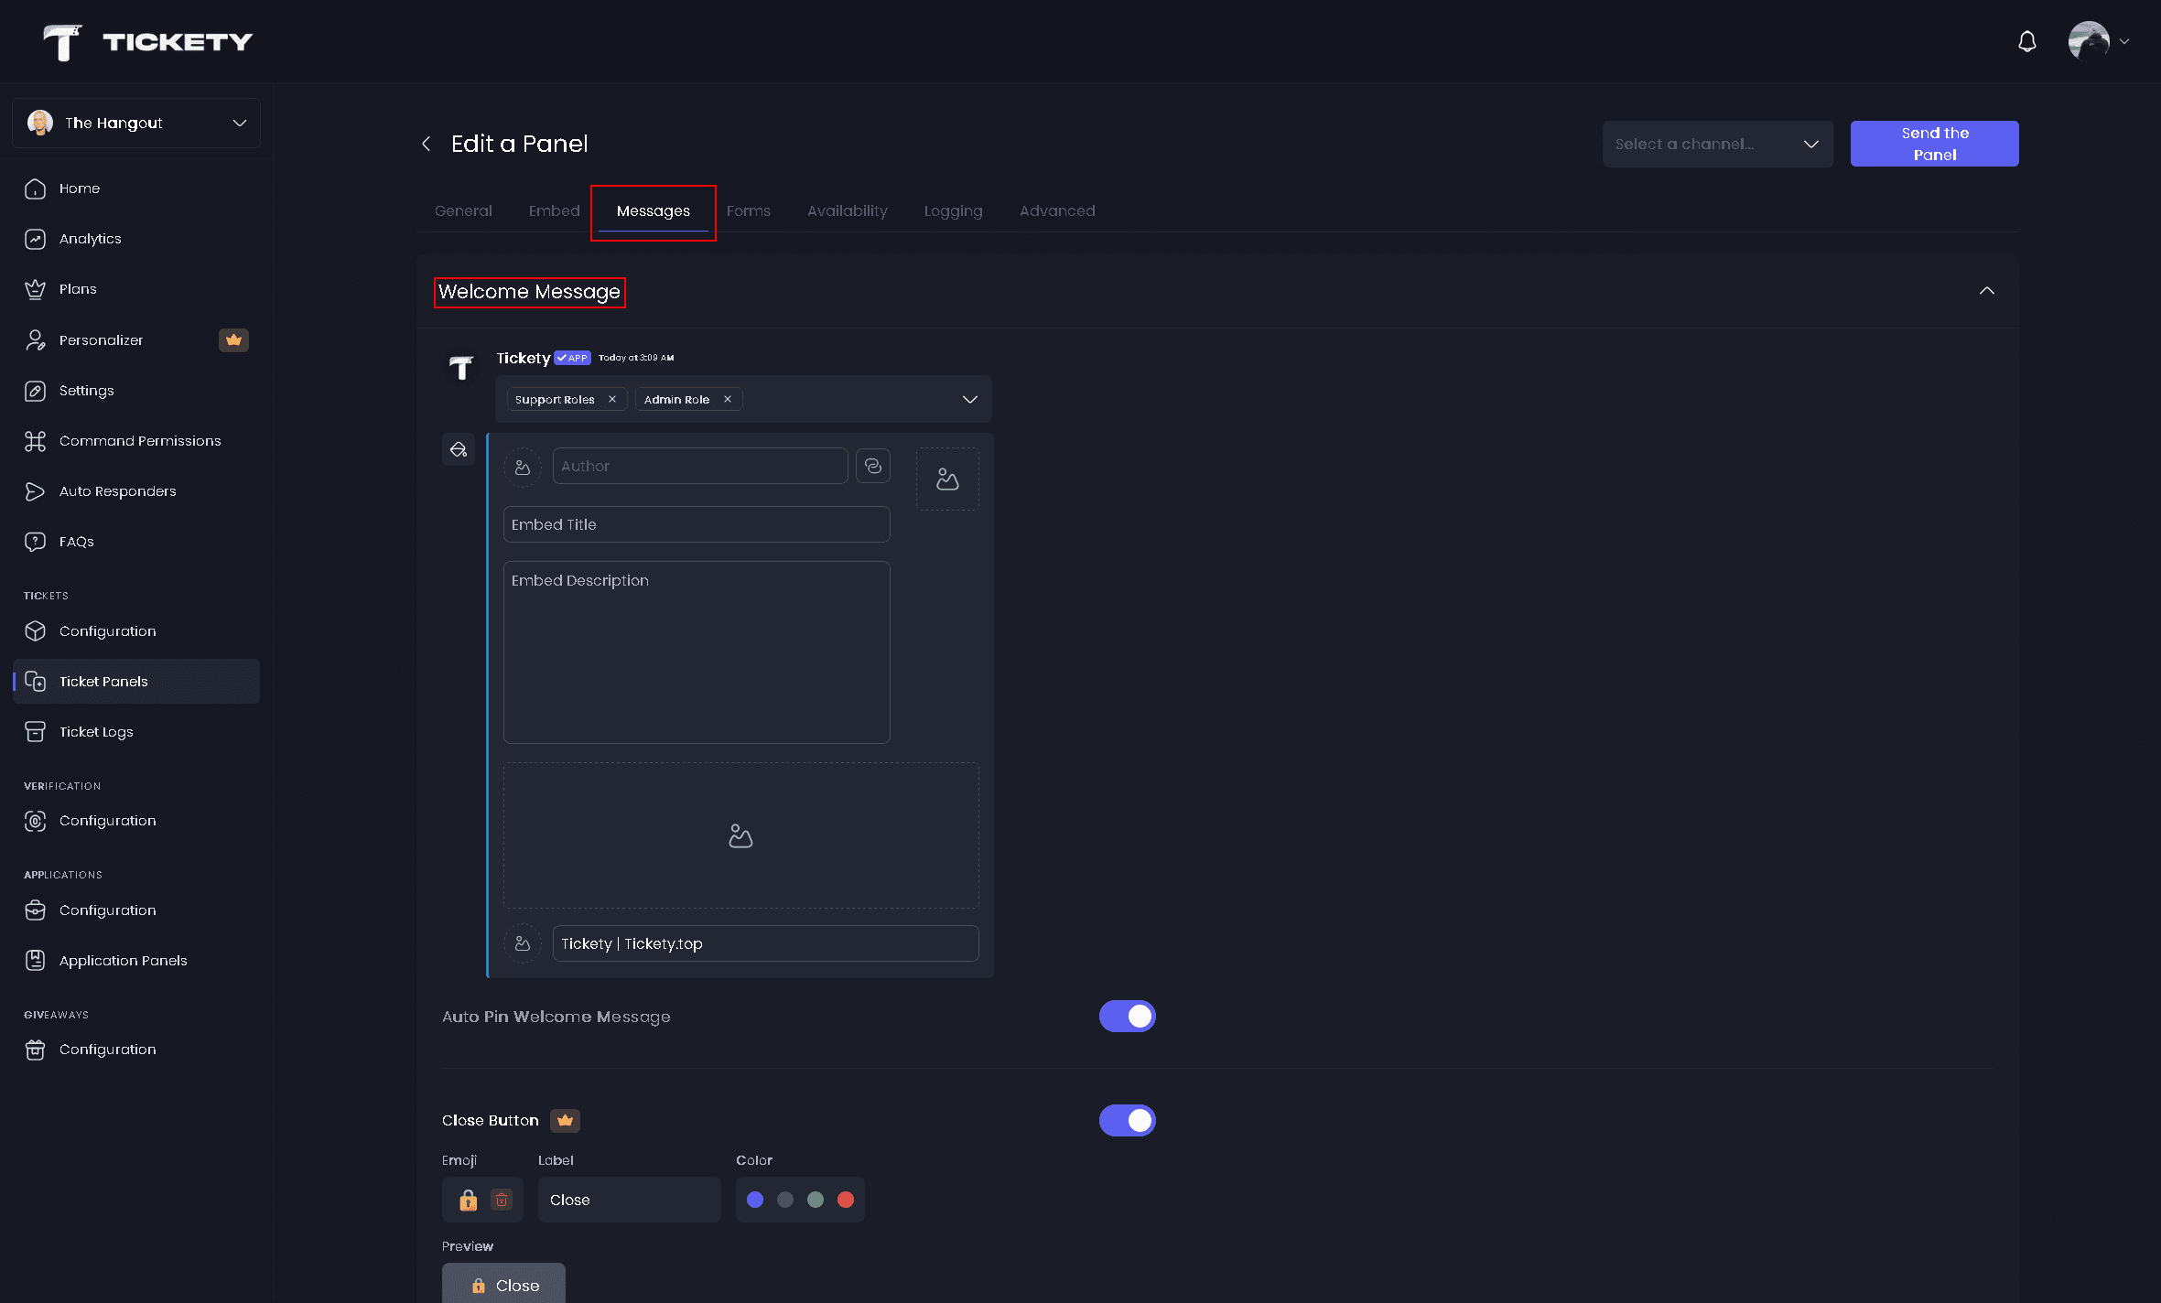Collapse the Welcome Message section
The height and width of the screenshot is (1303, 2161).
coord(1987,291)
